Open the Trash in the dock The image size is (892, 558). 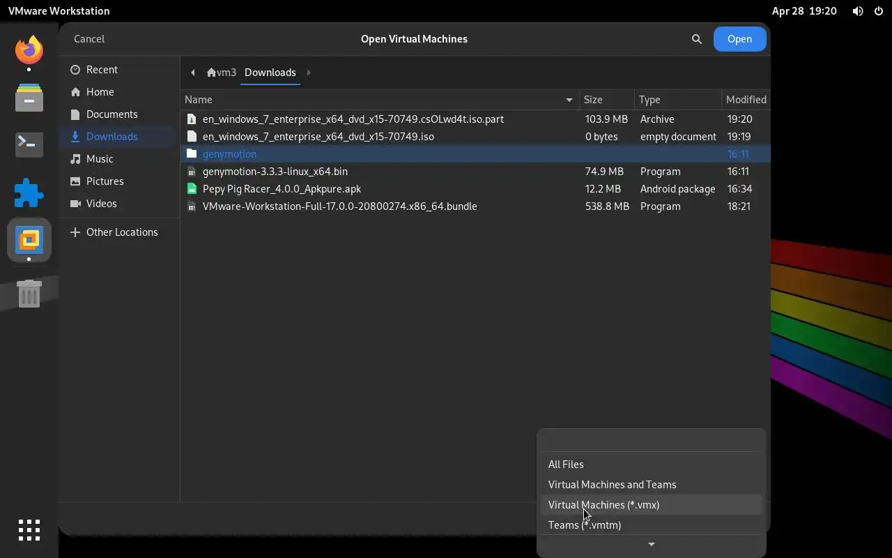29,294
